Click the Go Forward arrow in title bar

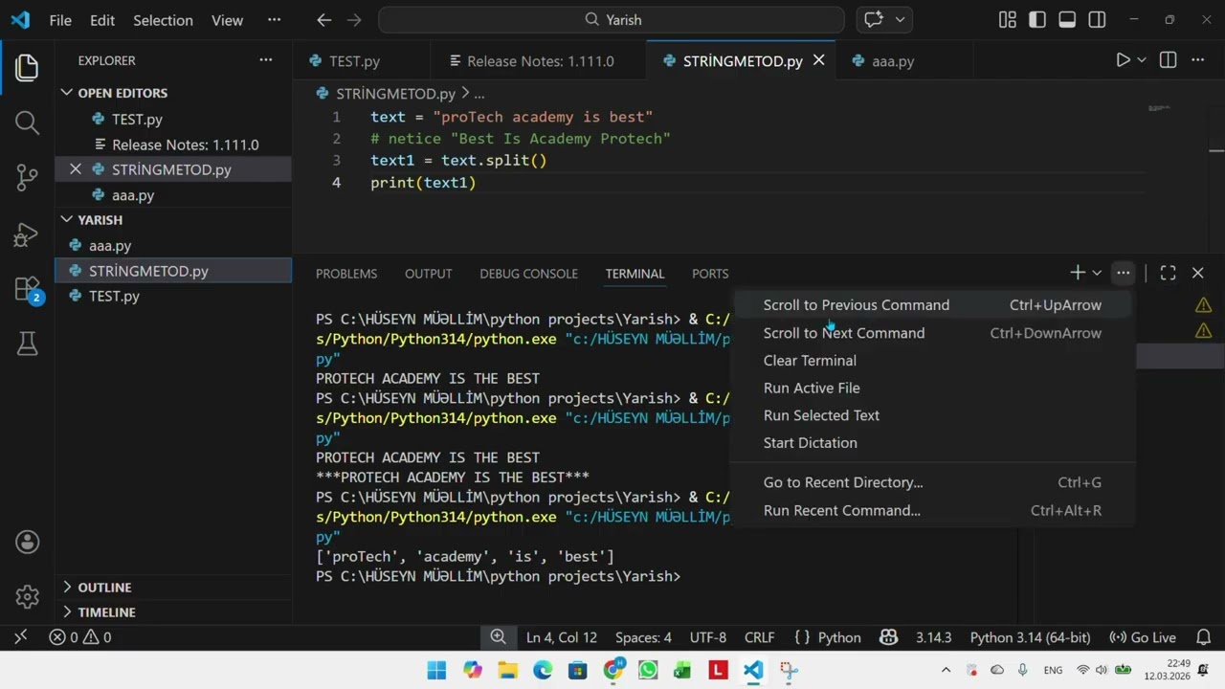(x=354, y=20)
